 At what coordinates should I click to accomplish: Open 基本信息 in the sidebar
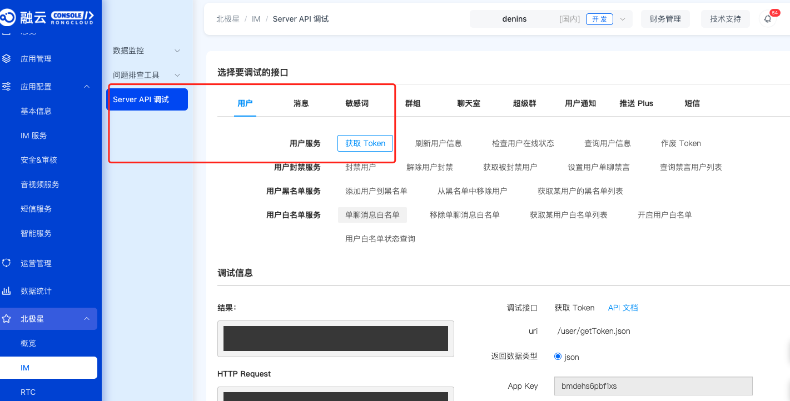pos(36,111)
